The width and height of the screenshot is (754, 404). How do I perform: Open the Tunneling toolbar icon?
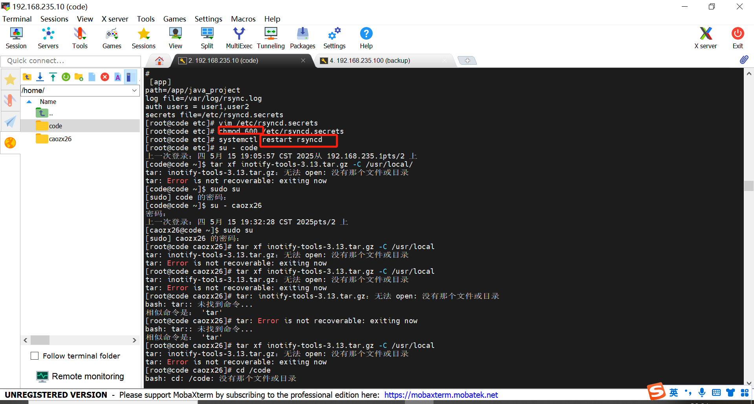(x=271, y=38)
